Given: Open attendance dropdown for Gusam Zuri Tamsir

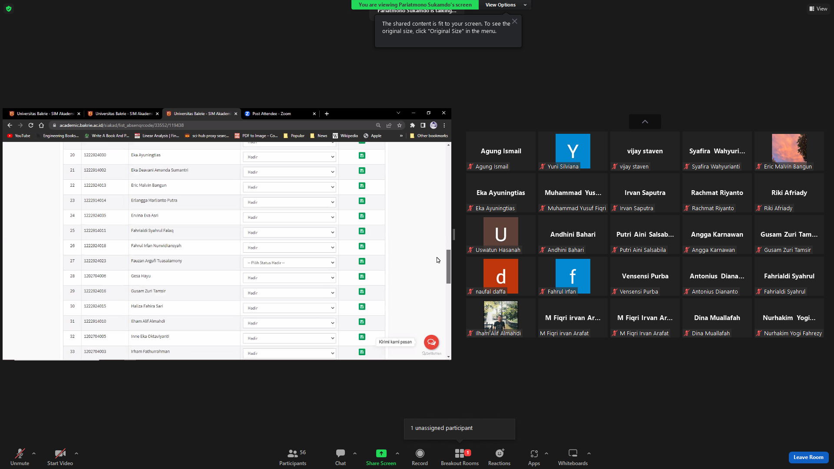Looking at the screenshot, I should (x=289, y=293).
